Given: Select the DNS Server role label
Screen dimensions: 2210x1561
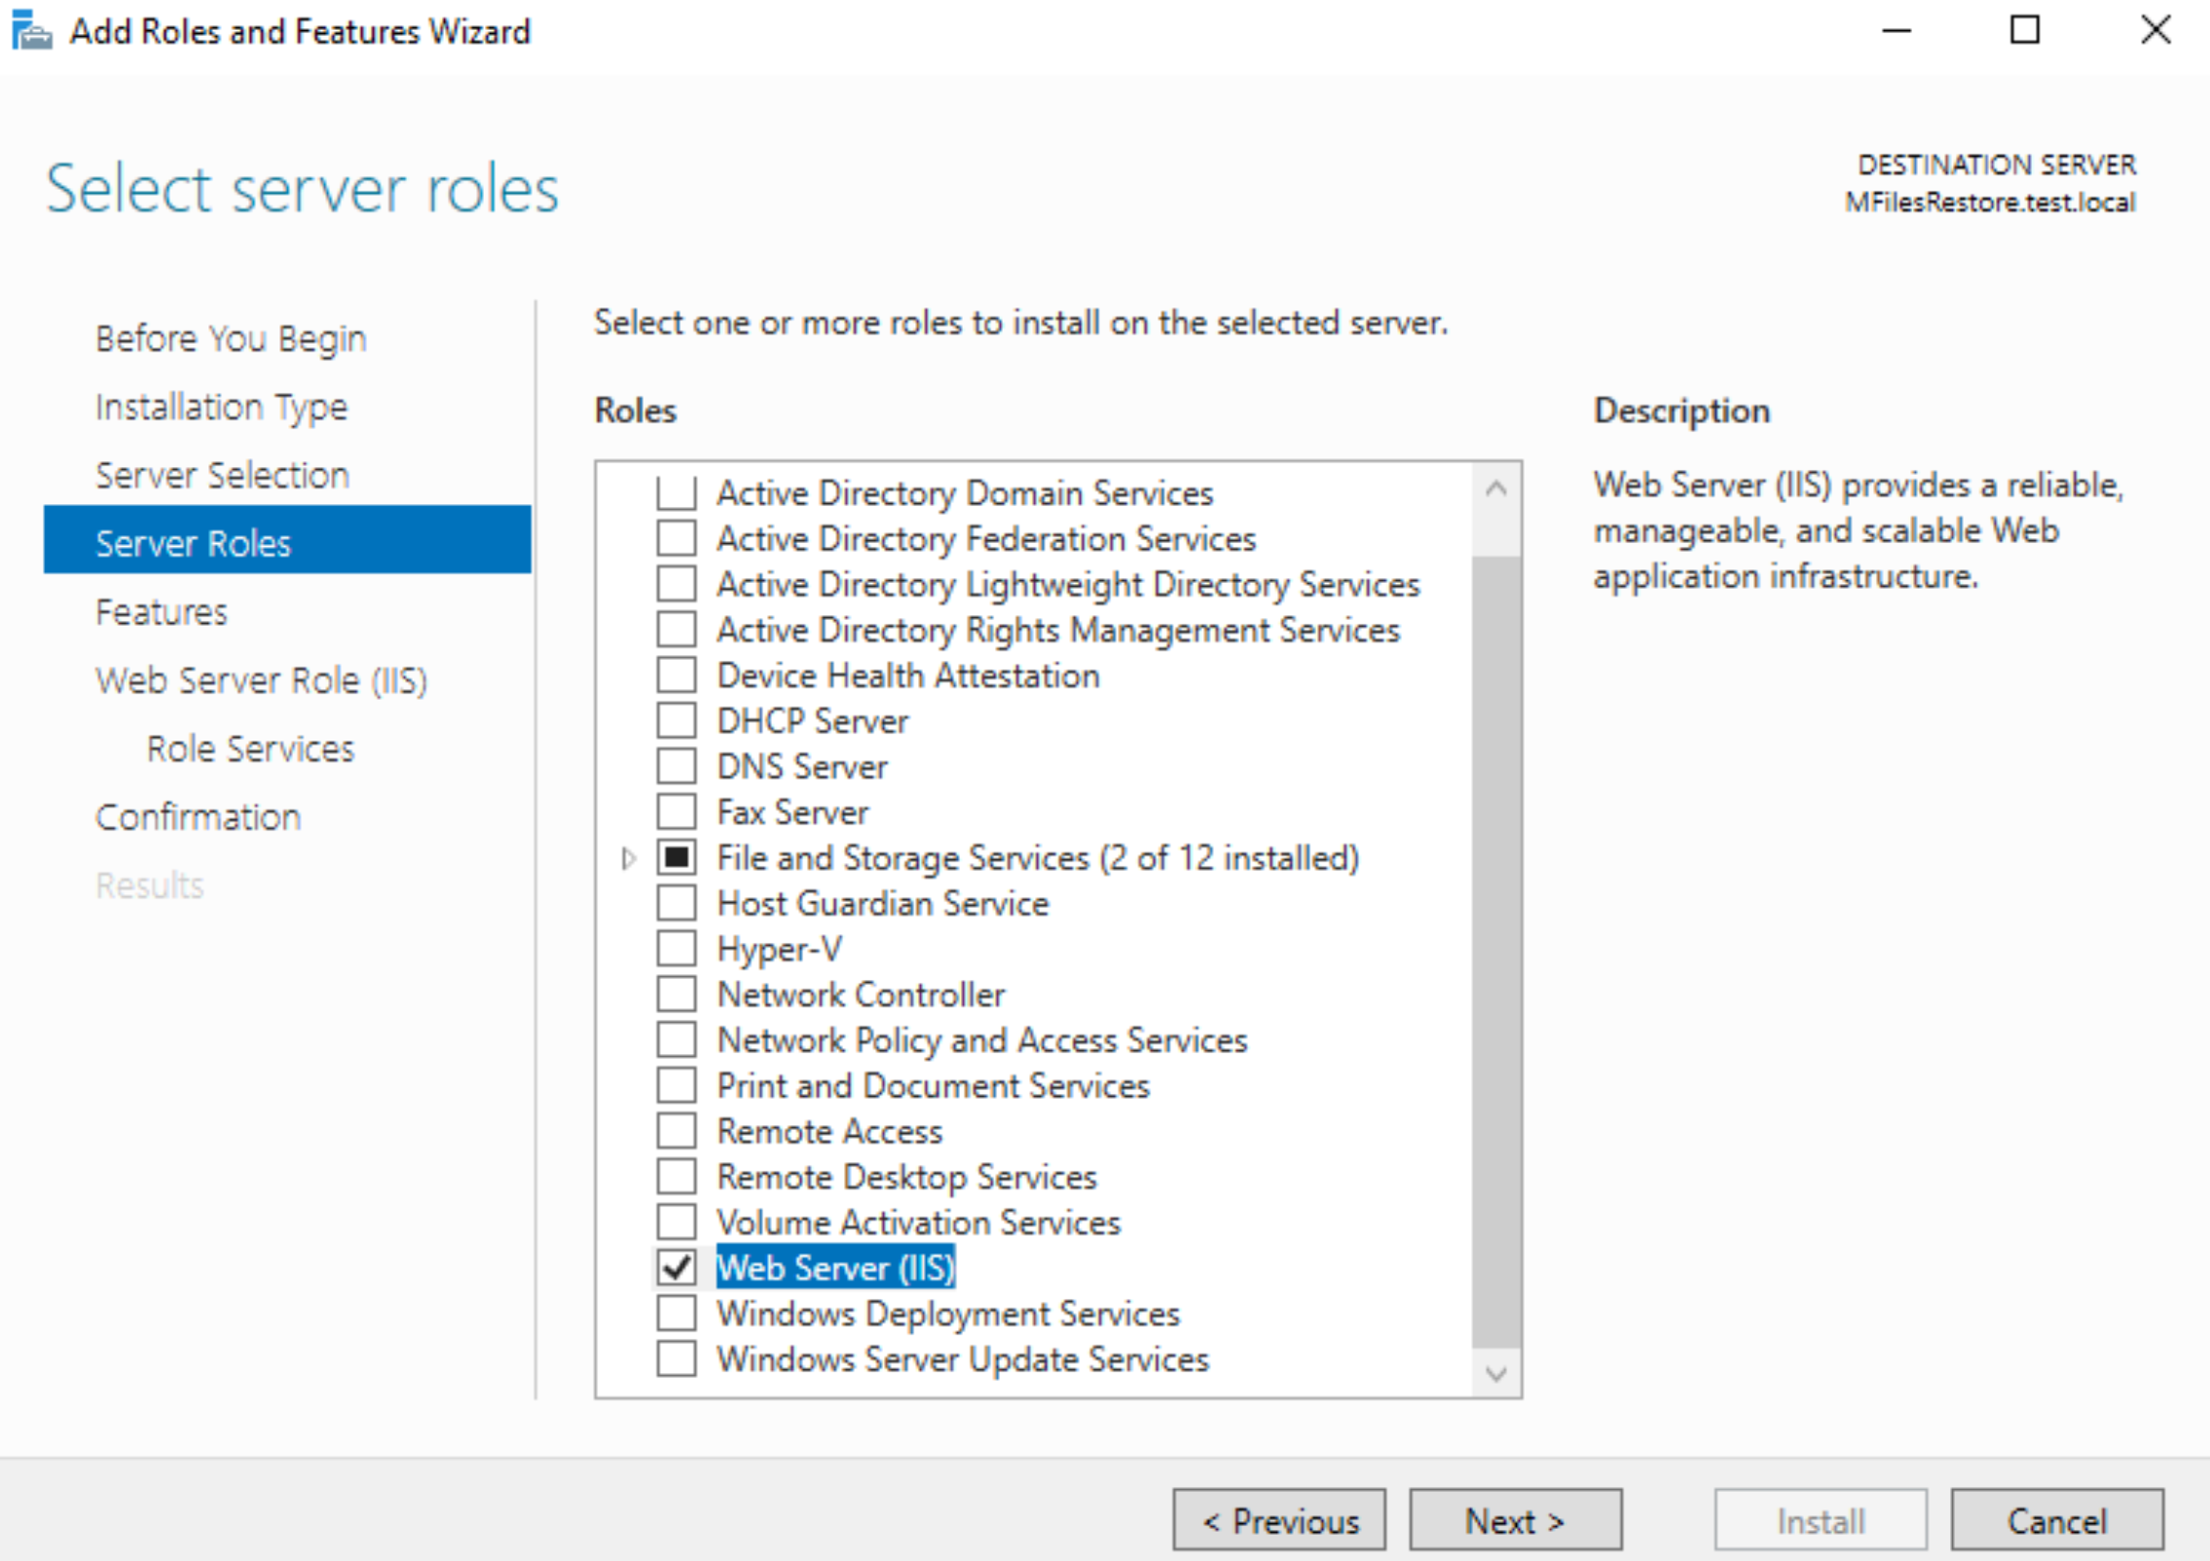Looking at the screenshot, I should click(x=802, y=767).
